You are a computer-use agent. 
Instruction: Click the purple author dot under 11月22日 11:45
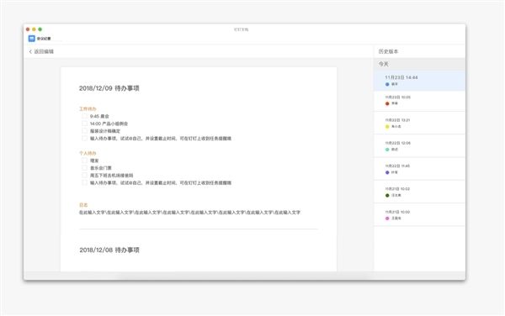(387, 172)
